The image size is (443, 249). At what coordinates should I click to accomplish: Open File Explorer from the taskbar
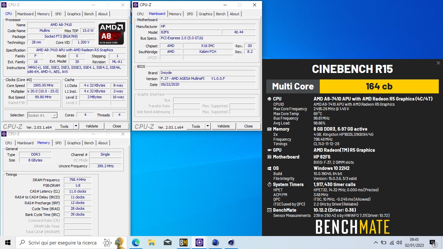coord(151,243)
